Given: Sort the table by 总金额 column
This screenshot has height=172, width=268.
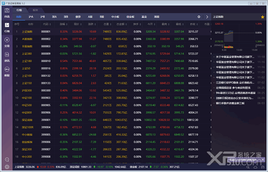Looking at the screenshot, I should point(121,24).
